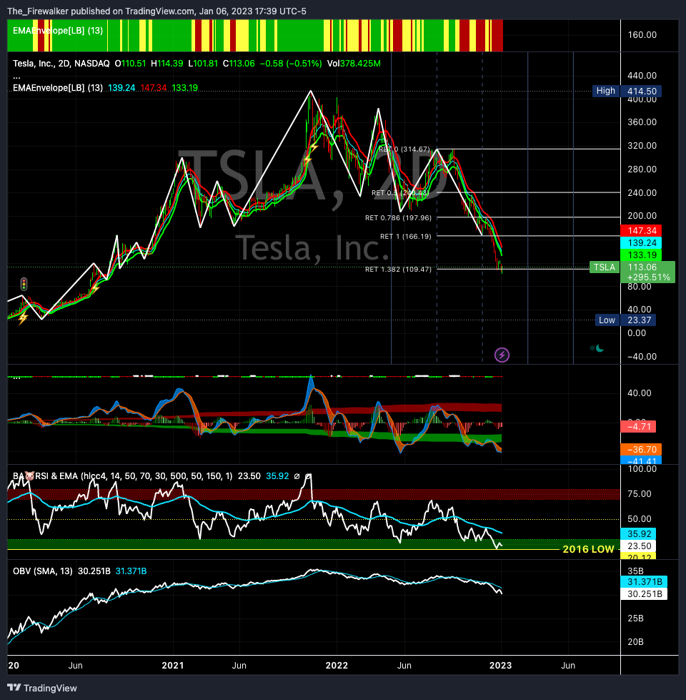Click the white 23.50 RSI tag
The height and width of the screenshot is (700, 686).
click(x=638, y=546)
